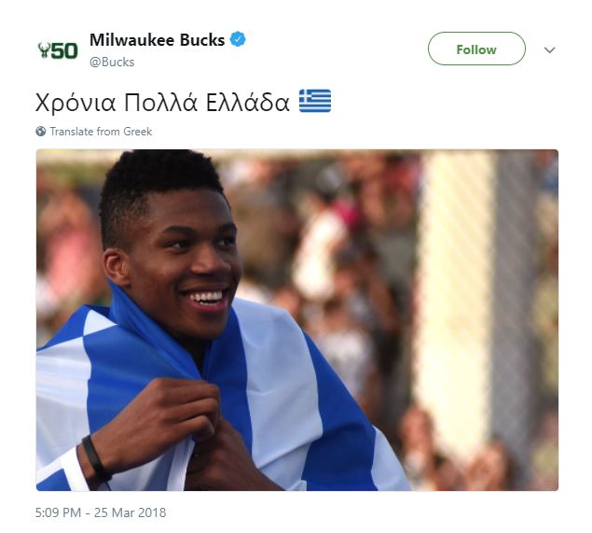Open the @Bucks handle link
The image size is (592, 533).
(x=112, y=62)
